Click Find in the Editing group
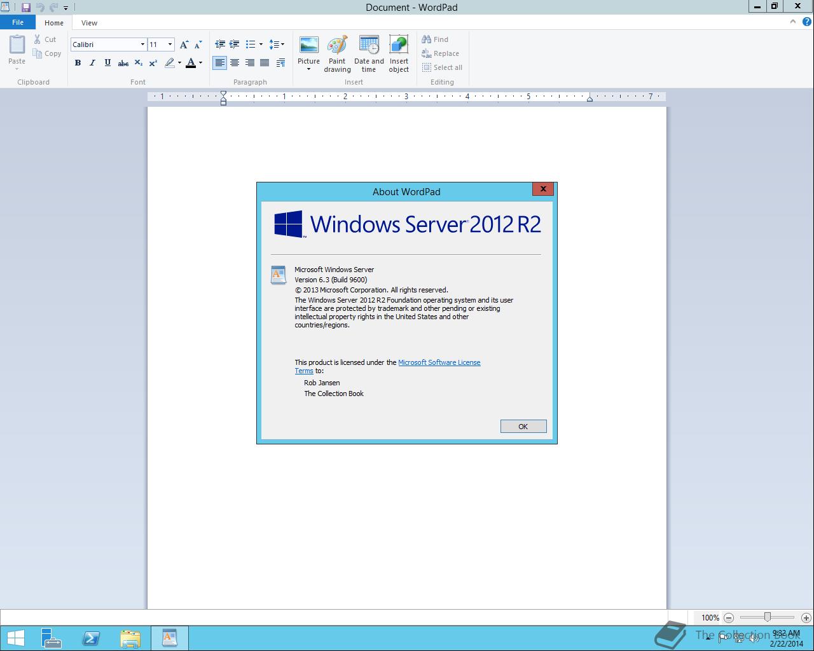This screenshot has height=651, width=814. (x=435, y=39)
